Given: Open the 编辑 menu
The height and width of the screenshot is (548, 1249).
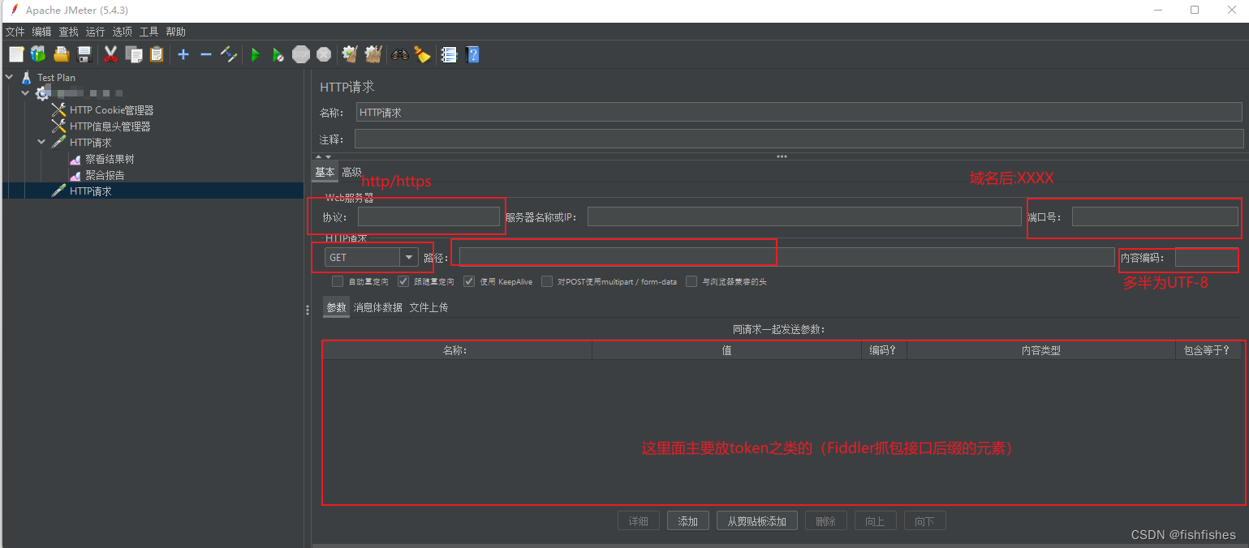Looking at the screenshot, I should [41, 32].
